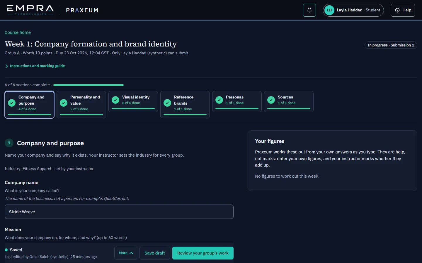Click the section number 1 badge
The image size is (422, 263).
(9, 143)
